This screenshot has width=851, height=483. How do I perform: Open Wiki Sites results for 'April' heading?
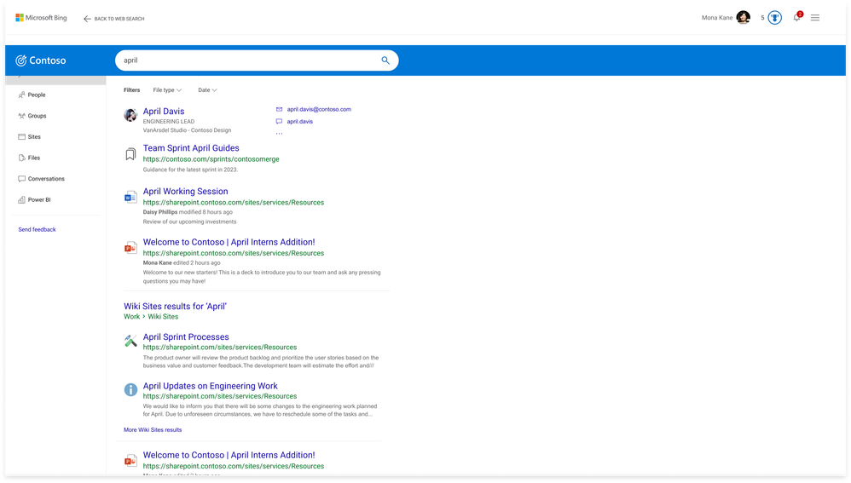(x=176, y=307)
